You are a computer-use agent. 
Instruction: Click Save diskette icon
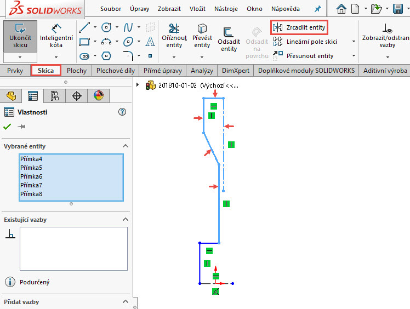[x=398, y=9]
